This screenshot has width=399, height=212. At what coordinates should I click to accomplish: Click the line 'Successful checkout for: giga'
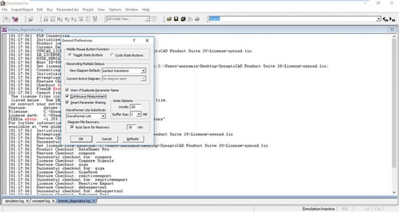[x=70, y=168]
